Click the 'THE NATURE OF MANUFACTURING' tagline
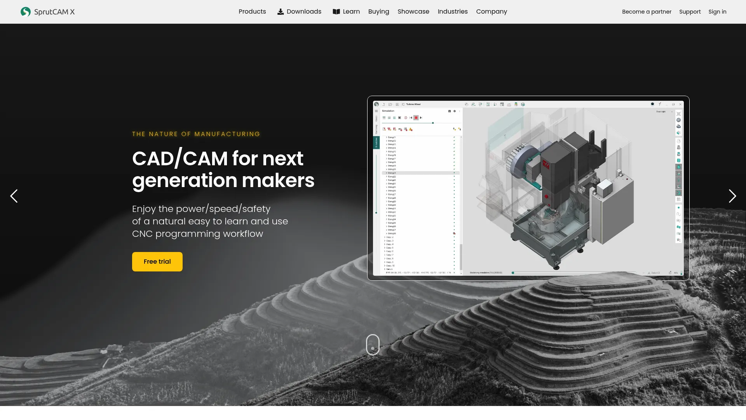The width and height of the screenshot is (746, 420). pos(196,134)
